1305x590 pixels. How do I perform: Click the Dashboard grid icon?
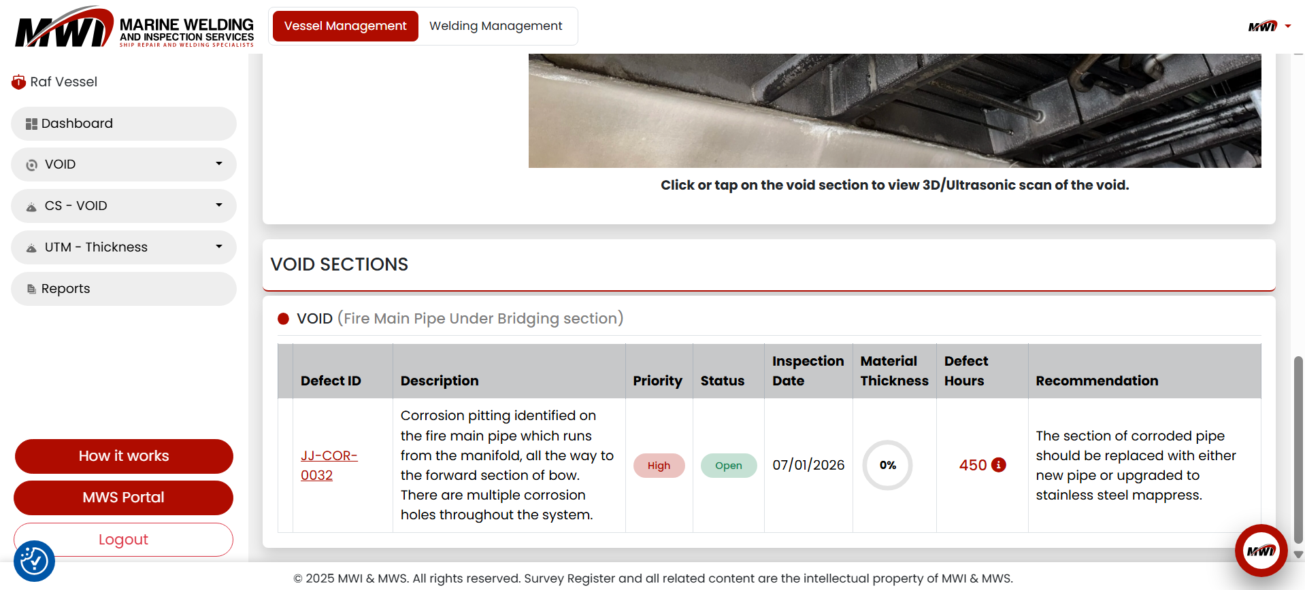(x=31, y=124)
